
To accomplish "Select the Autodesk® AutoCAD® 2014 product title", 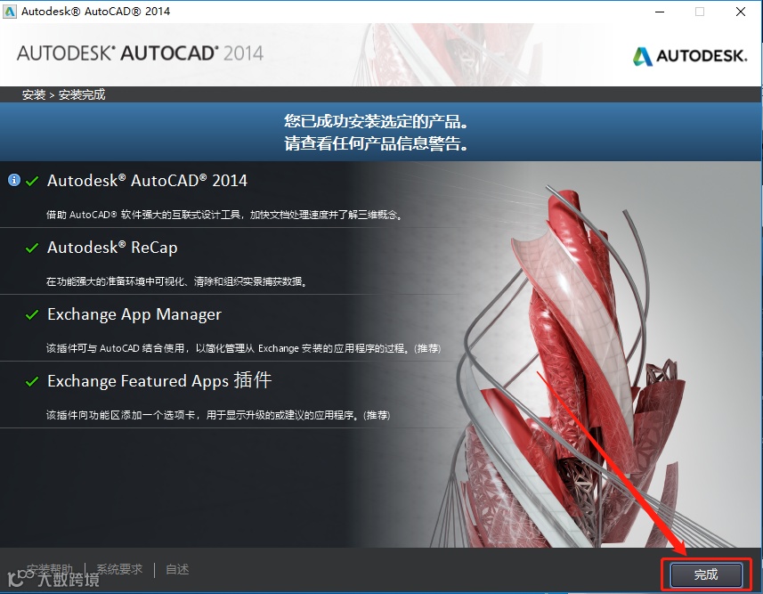I will (147, 181).
